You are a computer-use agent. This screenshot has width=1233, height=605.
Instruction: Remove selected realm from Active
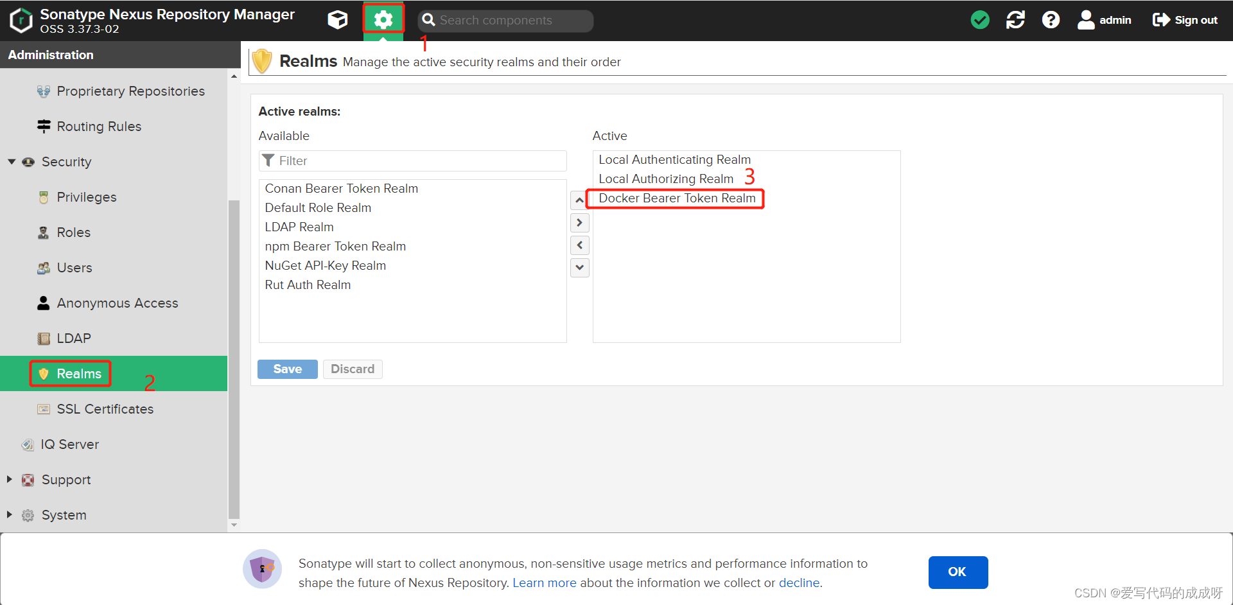point(579,245)
